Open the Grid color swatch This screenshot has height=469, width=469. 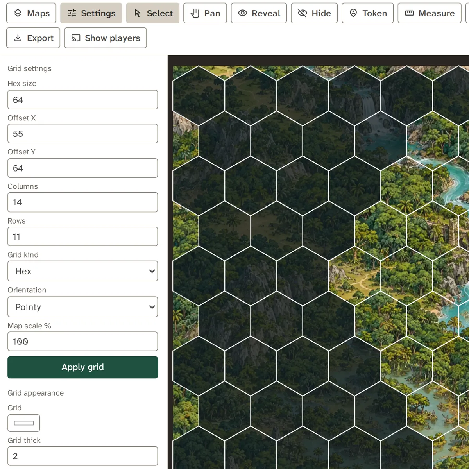point(24,423)
